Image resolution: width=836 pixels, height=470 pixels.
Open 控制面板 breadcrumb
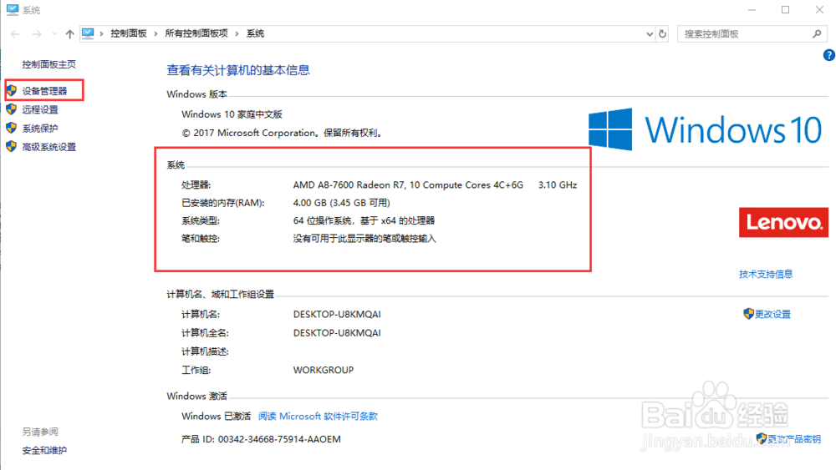click(x=129, y=33)
